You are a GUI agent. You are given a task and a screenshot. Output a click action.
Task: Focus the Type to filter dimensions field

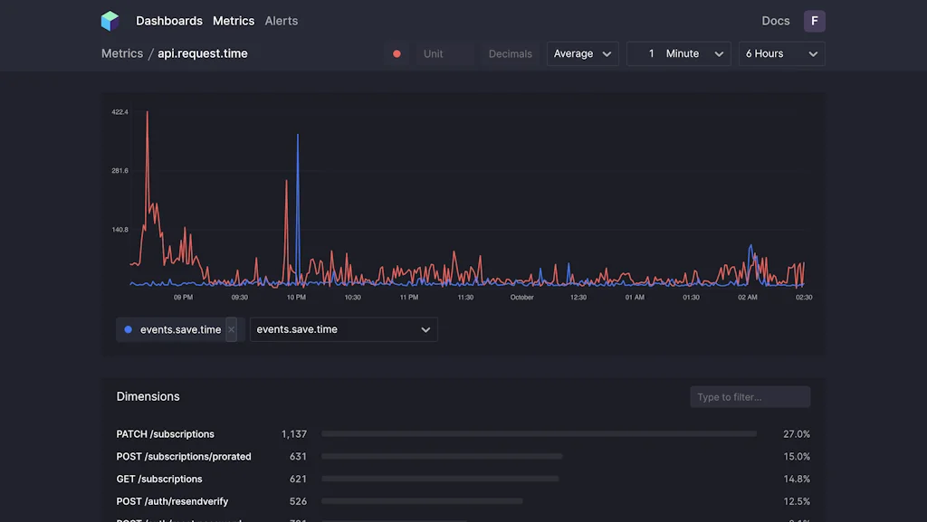coord(750,396)
